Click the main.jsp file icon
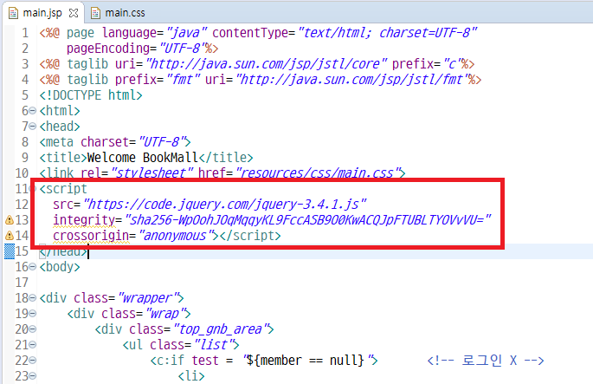Viewport: 593px width, 384px height. click(13, 13)
